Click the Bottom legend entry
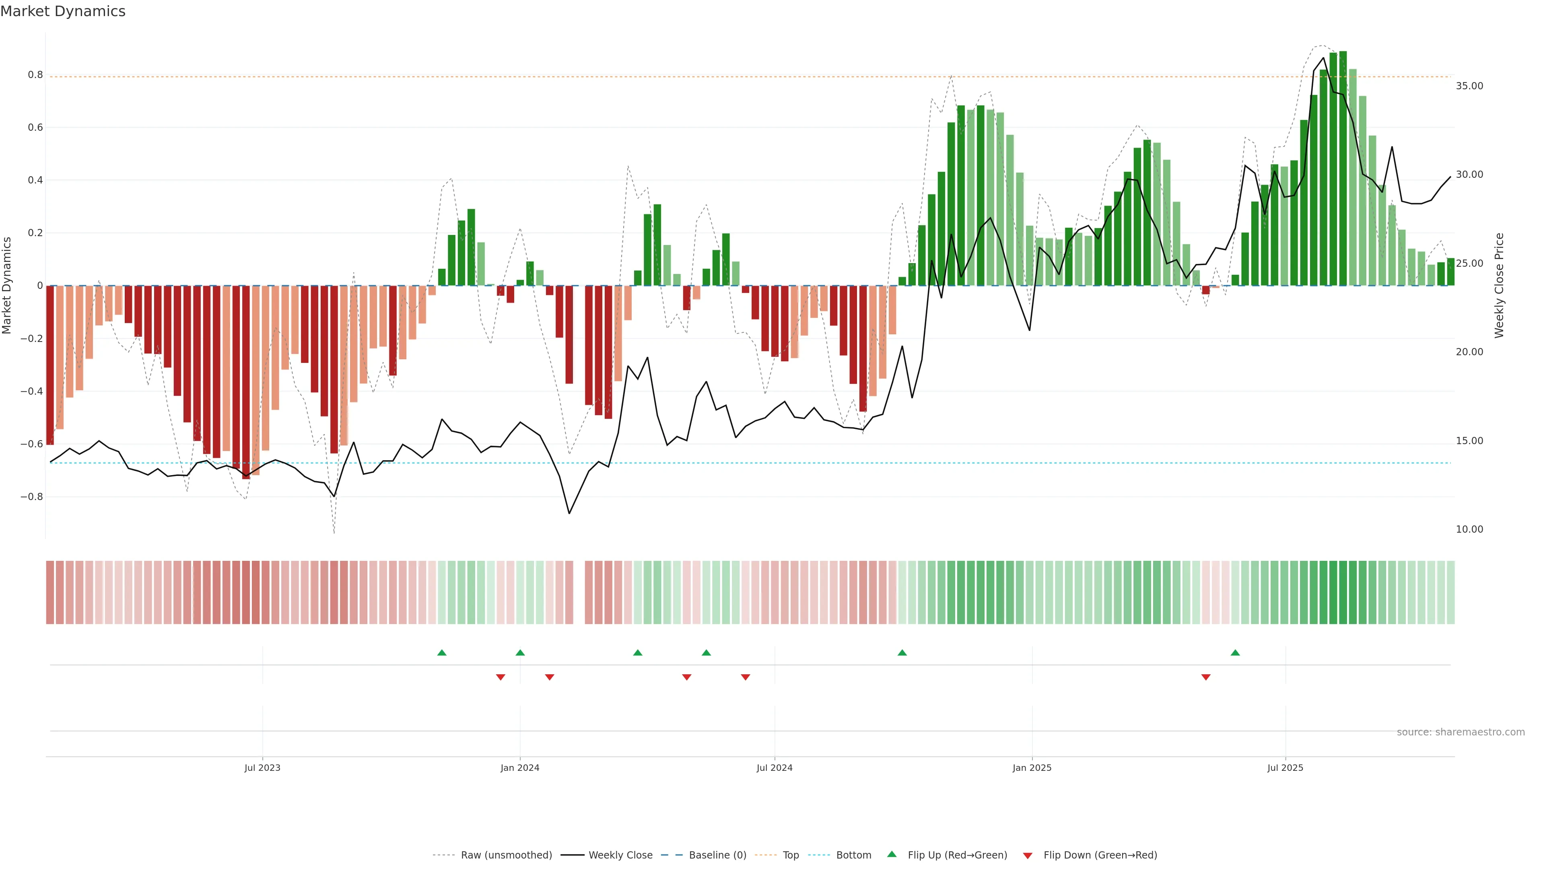The image size is (1545, 869). click(853, 855)
